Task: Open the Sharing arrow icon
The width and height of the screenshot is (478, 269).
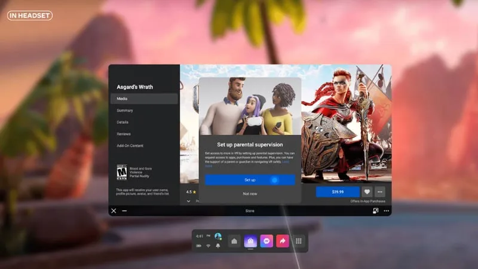Action: (x=283, y=242)
